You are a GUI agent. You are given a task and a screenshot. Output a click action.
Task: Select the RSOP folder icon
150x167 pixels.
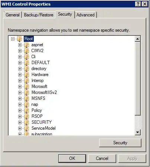(x=26, y=116)
